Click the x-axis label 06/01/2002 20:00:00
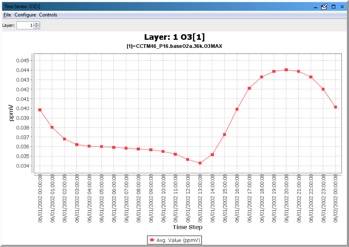 coord(286,198)
